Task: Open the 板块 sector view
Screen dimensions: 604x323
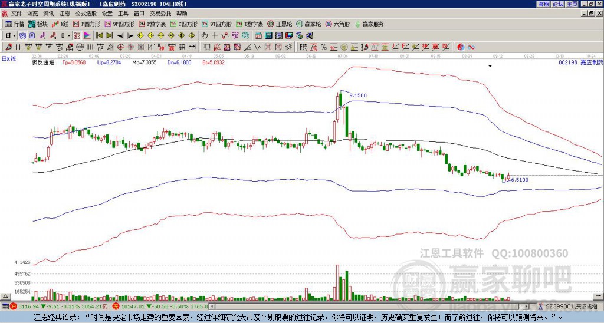Action: click(38, 24)
